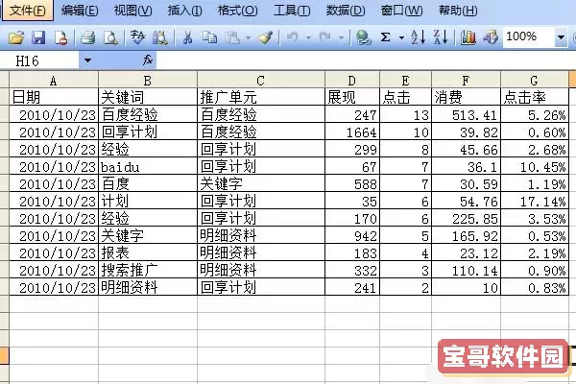The height and width of the screenshot is (384, 576).
Task: Open the 视图(V) menu
Action: coord(133,11)
